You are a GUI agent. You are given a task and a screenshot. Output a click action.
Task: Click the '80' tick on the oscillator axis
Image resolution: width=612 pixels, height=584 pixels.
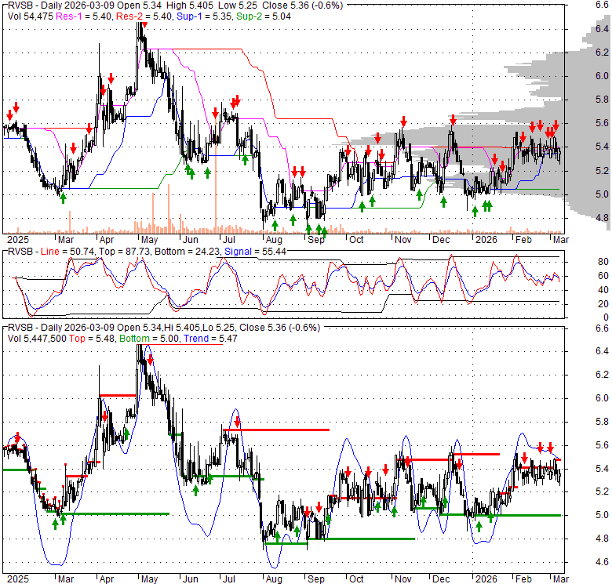[x=603, y=262]
